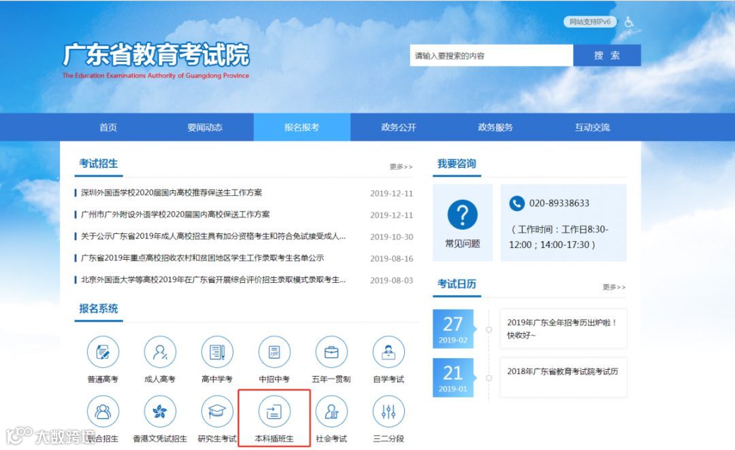Viewport: 735px width, 450px height.
Task: Click the 常见问题 question mark icon
Action: [x=462, y=215]
